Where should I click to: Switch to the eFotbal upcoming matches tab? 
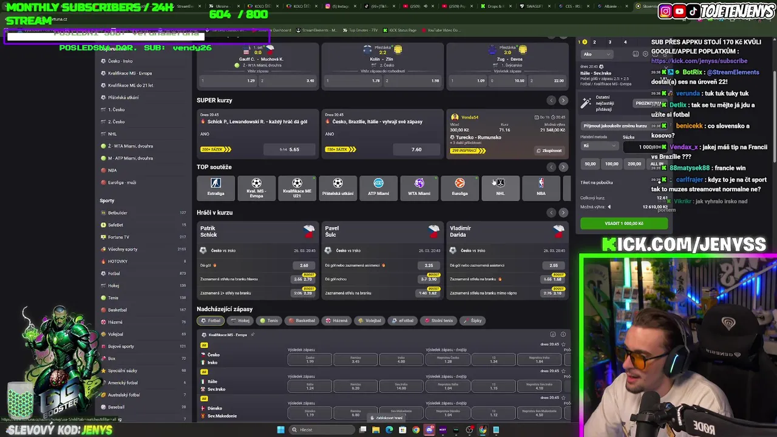pyautogui.click(x=402, y=320)
